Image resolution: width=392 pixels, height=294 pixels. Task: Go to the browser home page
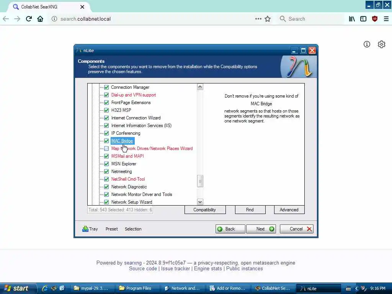tap(40, 19)
